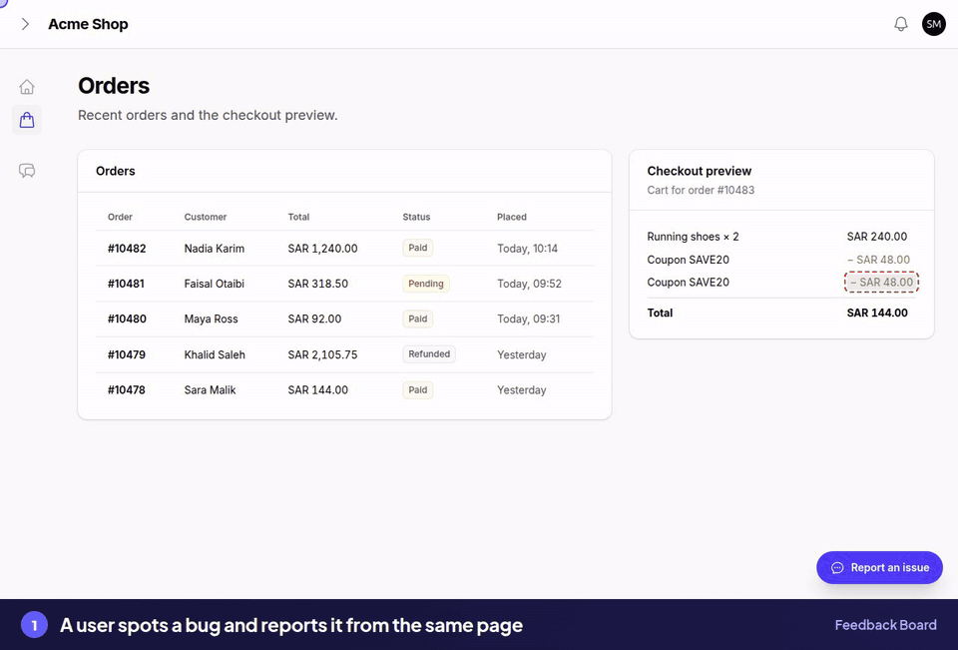Click Yesterday in Khalid Saleh's row
The width and height of the screenshot is (958, 650).
tap(522, 354)
